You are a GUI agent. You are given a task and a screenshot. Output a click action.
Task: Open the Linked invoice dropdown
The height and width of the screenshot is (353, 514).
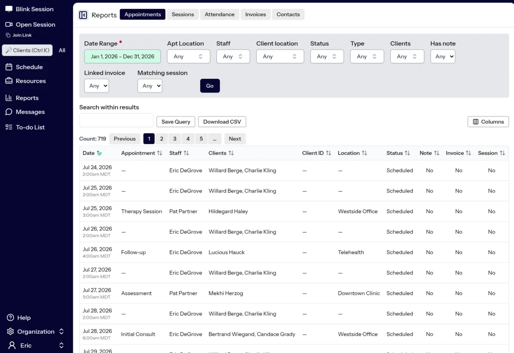click(x=96, y=86)
